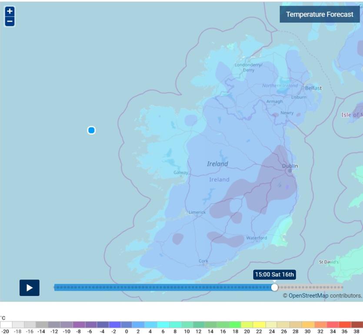Zoom out of the map
Screen dimensions: 363x335
(x=10, y=22)
